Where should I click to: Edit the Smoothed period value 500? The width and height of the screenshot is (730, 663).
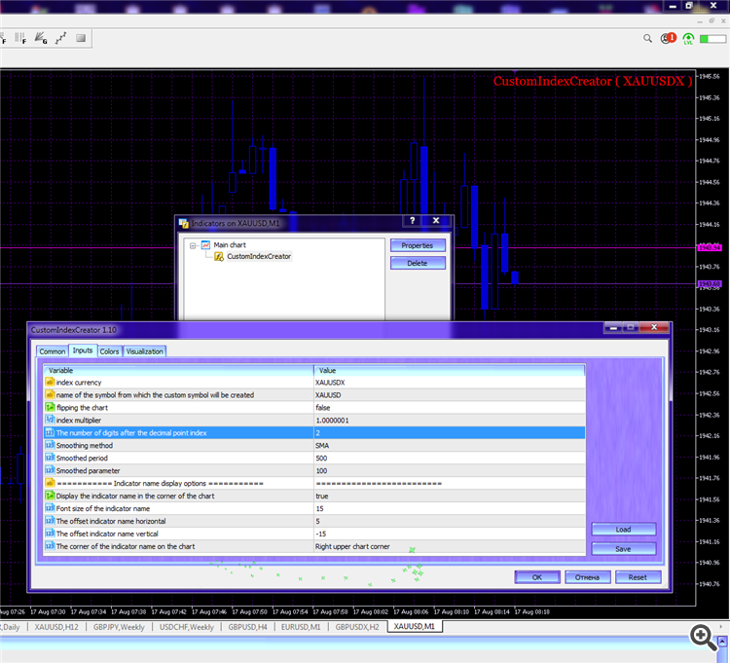[x=448, y=458]
